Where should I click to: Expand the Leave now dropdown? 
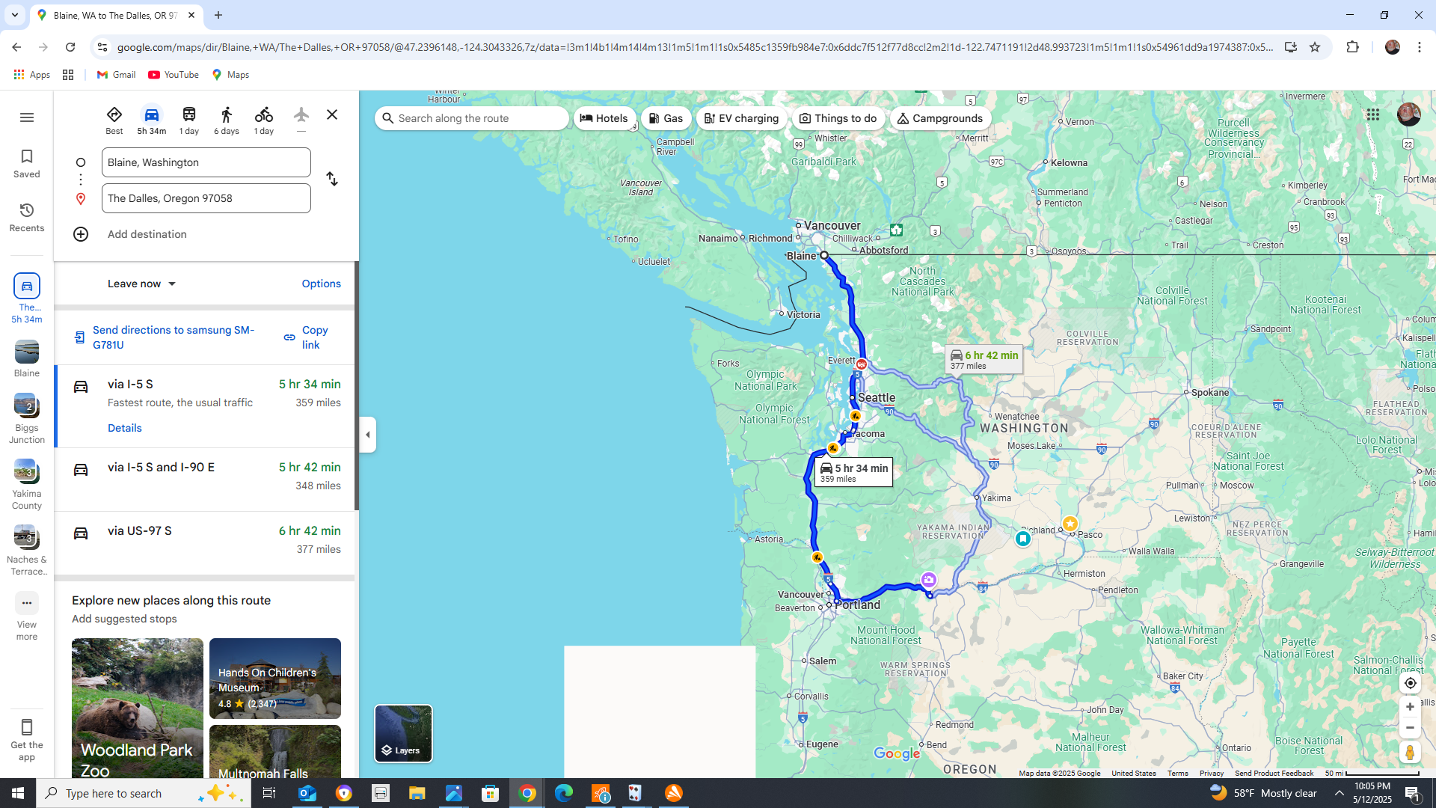[141, 284]
